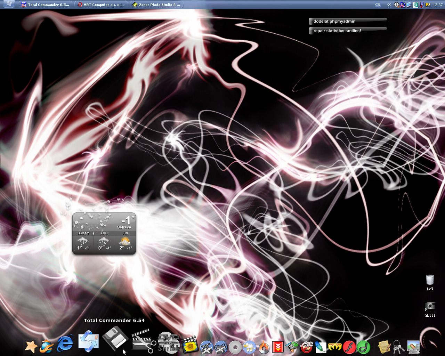Image resolution: width=445 pixels, height=356 pixels.
Task: Open the gold disc dock icon
Action: 235,347
